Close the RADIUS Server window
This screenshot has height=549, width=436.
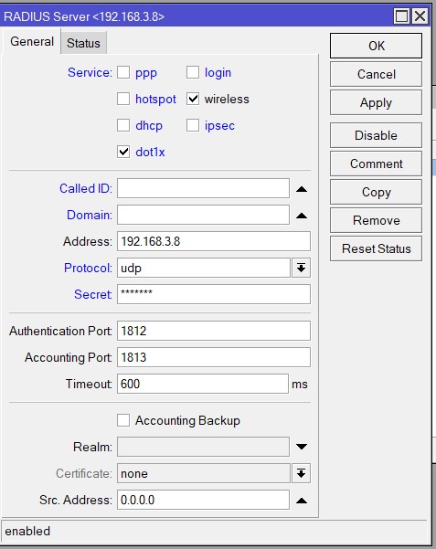point(420,16)
